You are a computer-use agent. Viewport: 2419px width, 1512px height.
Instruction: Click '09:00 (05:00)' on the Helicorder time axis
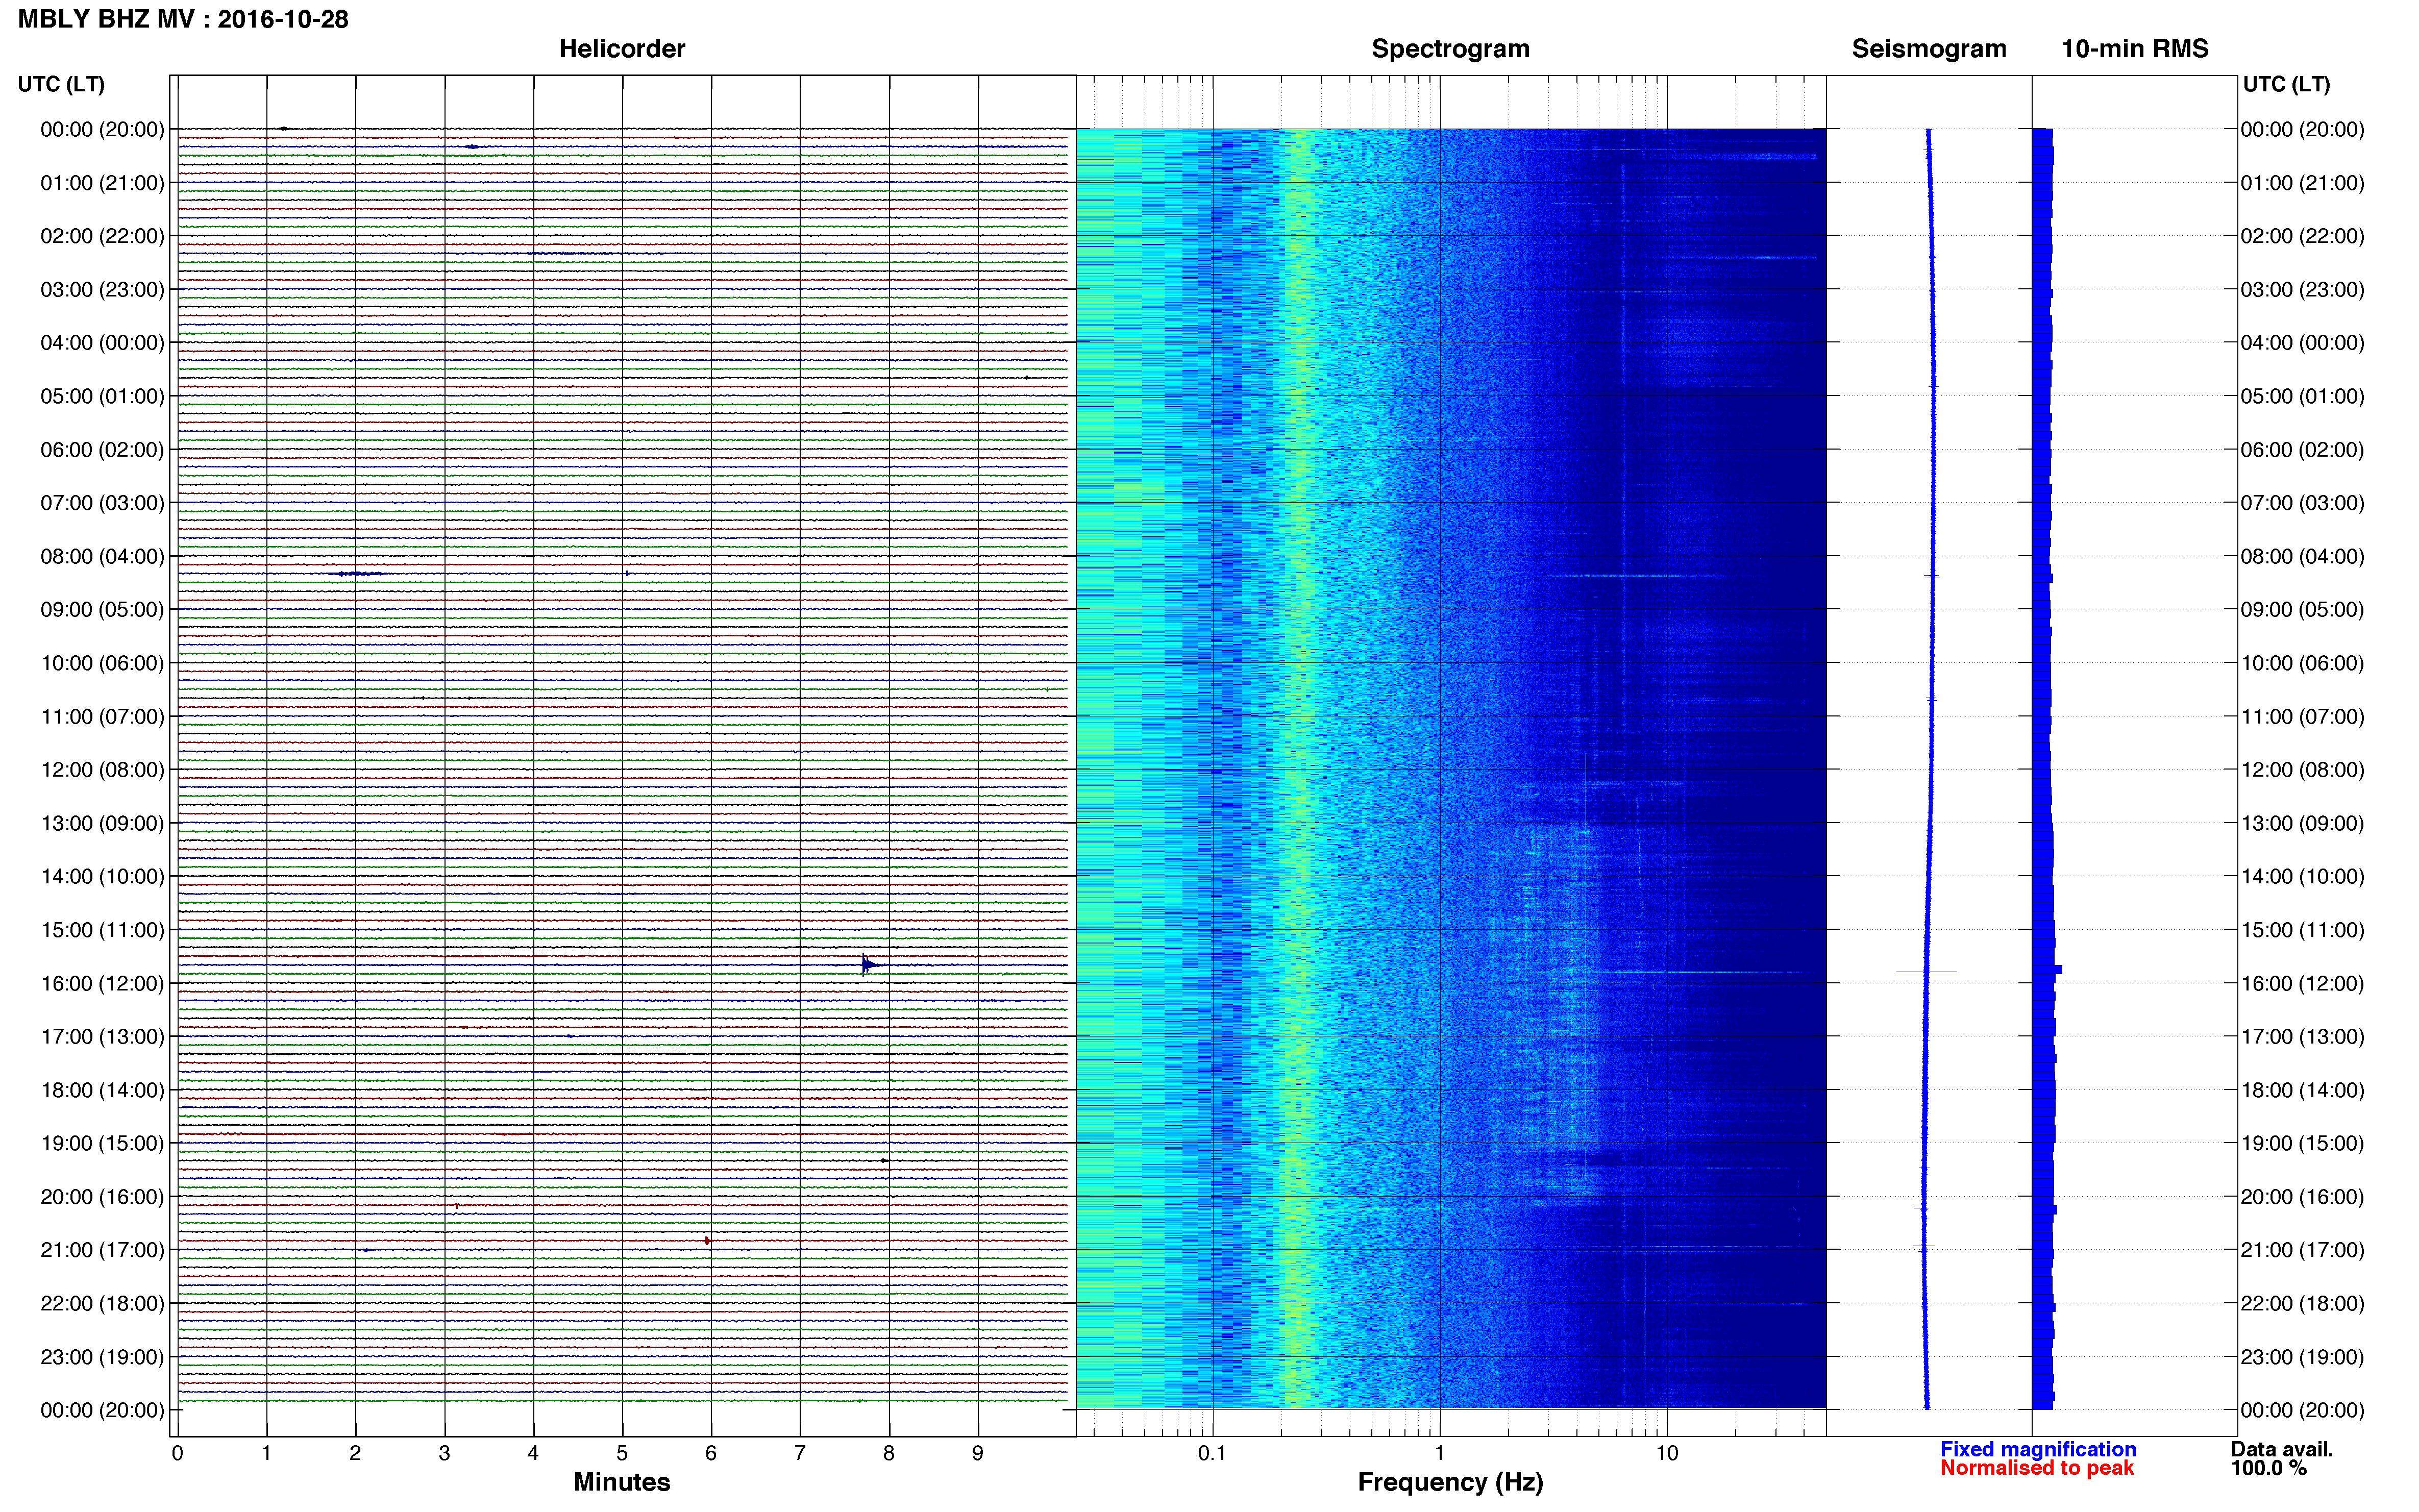pyautogui.click(x=102, y=610)
